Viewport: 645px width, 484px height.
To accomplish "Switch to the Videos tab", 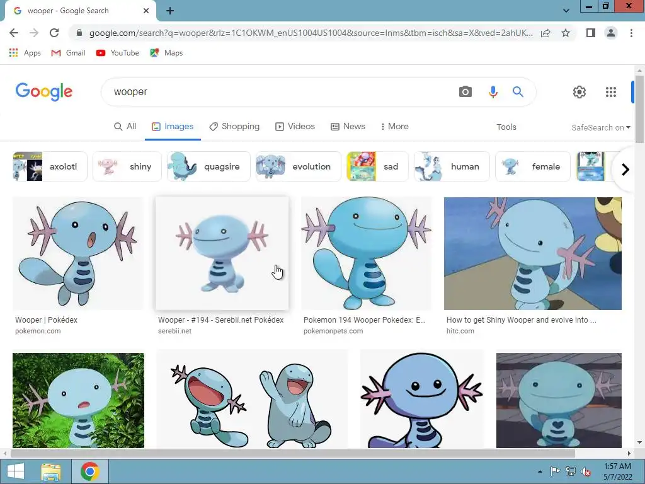I will 295,126.
